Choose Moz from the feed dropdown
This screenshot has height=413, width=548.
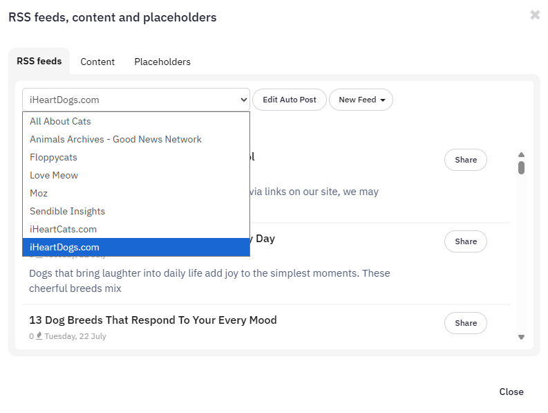click(x=136, y=193)
